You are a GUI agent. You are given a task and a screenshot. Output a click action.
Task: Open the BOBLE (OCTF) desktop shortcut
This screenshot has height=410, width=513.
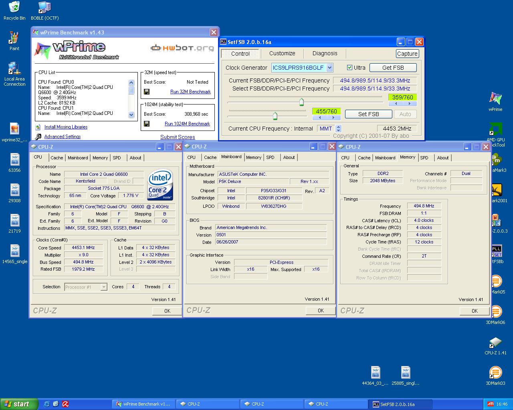tap(44, 10)
